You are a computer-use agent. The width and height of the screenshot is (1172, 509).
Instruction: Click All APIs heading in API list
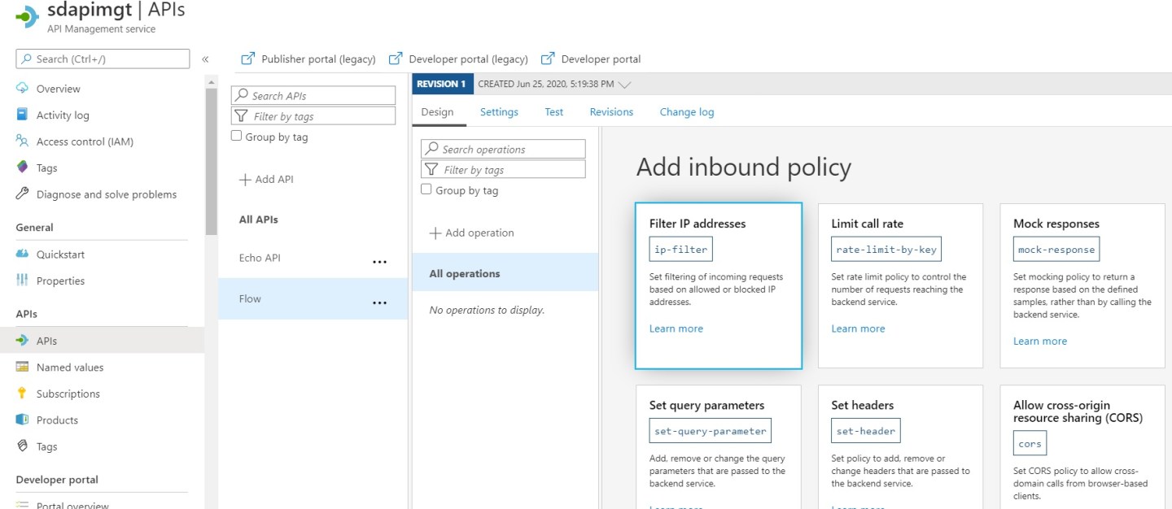[x=259, y=220]
